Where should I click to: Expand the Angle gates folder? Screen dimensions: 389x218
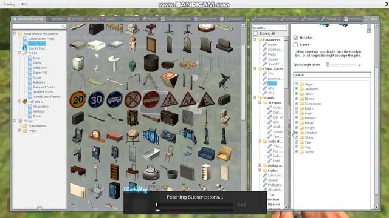coord(296,84)
